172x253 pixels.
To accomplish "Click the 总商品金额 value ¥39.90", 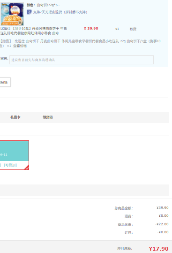I will 162,208.
